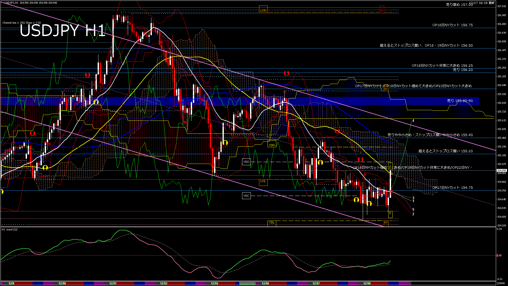Click the orange W marker near YDL line

pos(386,223)
